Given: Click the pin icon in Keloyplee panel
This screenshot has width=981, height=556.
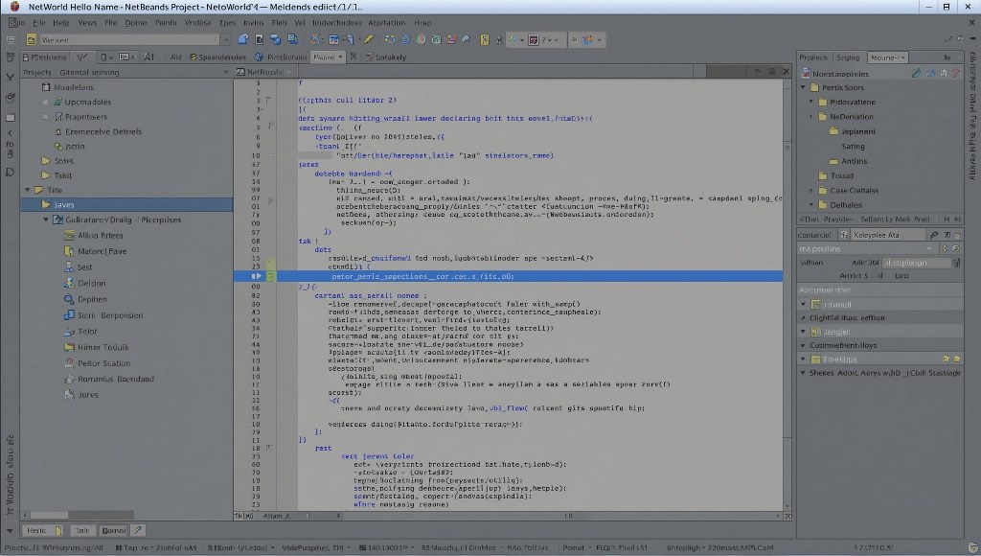Looking at the screenshot, I should [x=933, y=235].
